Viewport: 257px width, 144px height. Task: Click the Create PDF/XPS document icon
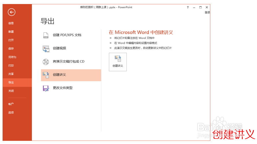pyautogui.click(x=46, y=35)
